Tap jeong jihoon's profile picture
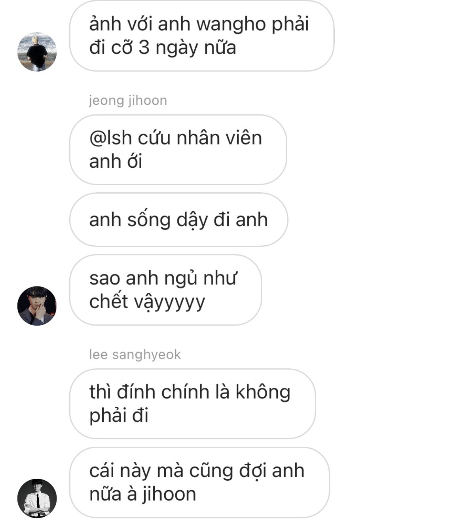 [37, 306]
